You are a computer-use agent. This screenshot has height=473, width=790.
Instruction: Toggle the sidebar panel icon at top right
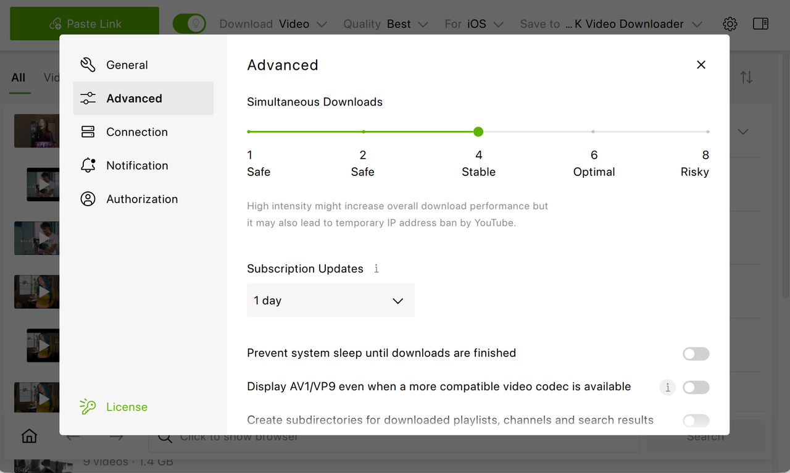pos(761,24)
